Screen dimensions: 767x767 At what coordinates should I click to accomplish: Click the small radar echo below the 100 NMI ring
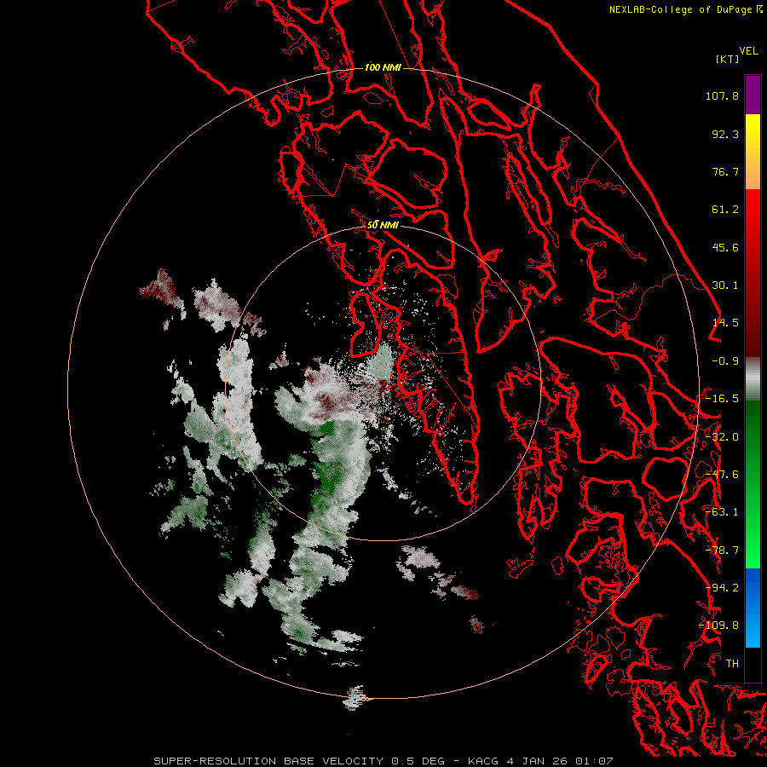coord(355,697)
